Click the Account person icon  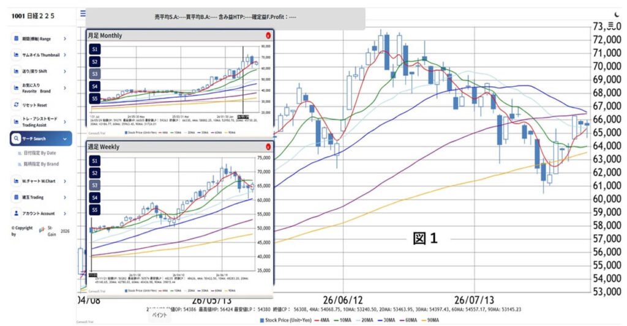16,213
